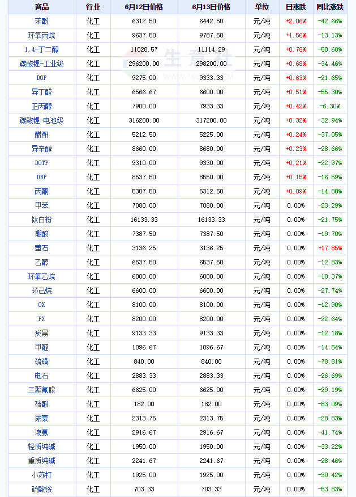Click the 行业 column header
The width and height of the screenshot is (356, 497).
click(93, 7)
